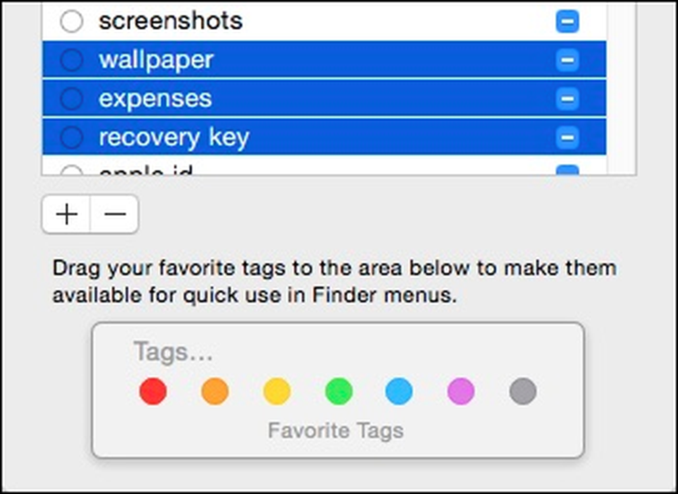Toggle sidebar visibility for expenses tag
Image resolution: width=678 pixels, height=494 pixels.
tap(567, 98)
